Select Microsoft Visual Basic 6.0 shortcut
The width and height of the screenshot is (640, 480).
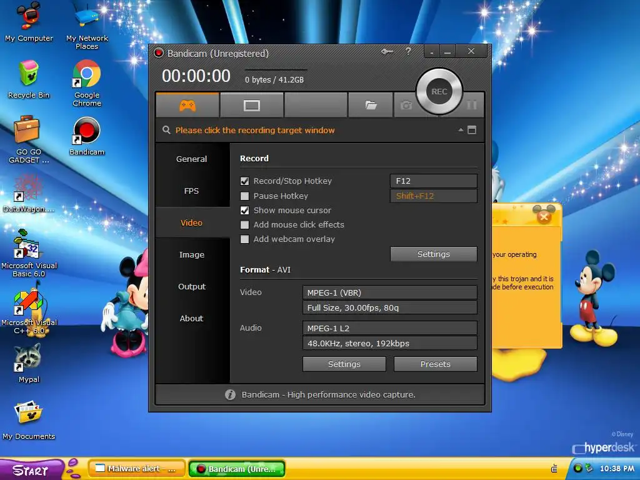(x=29, y=253)
